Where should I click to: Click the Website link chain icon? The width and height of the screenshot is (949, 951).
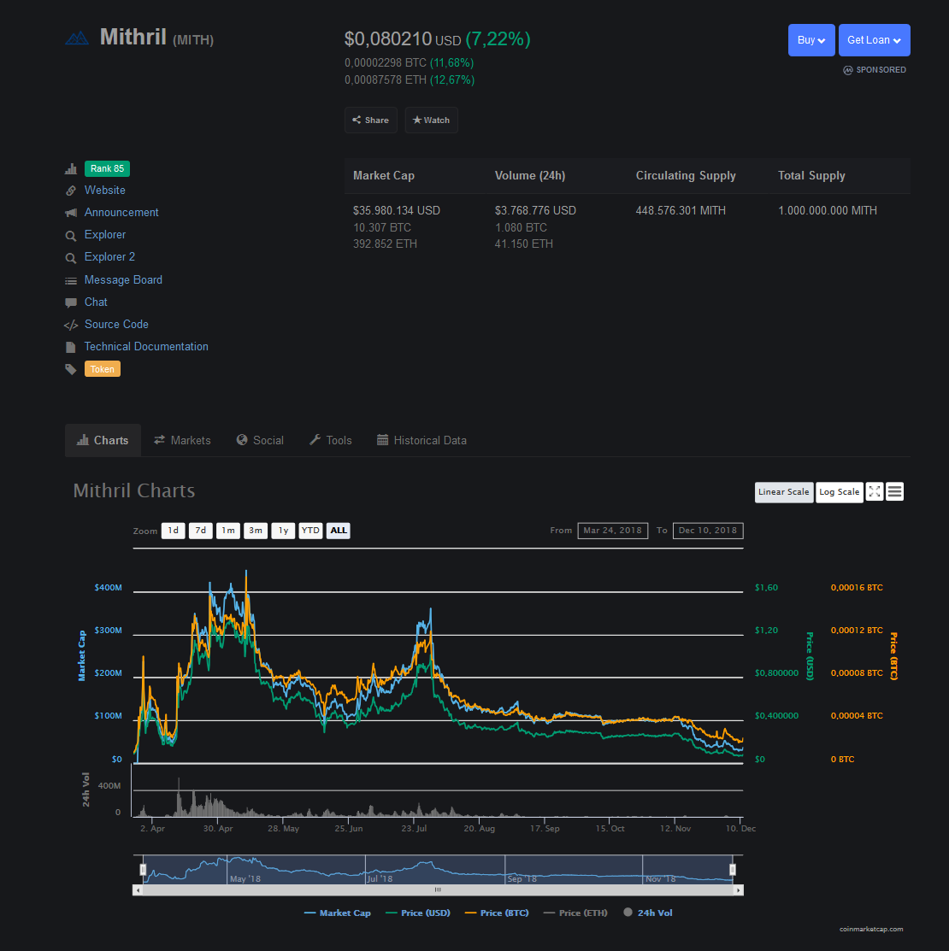pyautogui.click(x=71, y=191)
